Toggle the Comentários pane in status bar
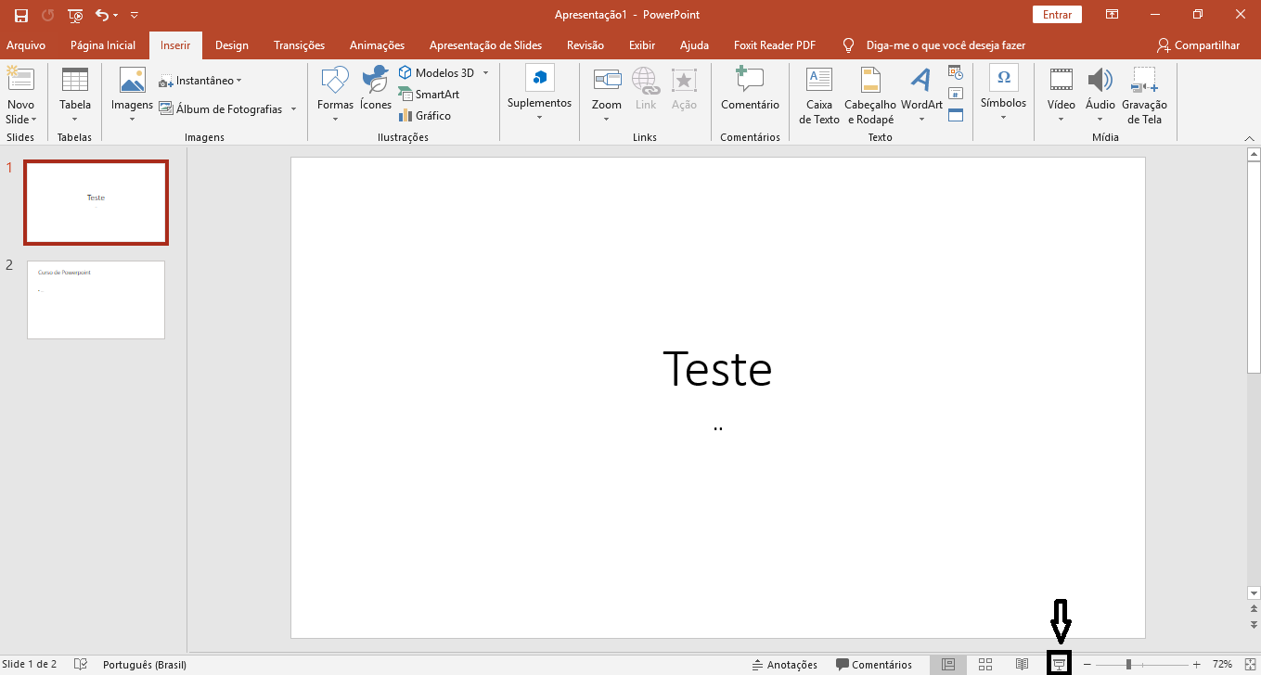Viewport: 1261px width, 675px height. click(x=874, y=665)
